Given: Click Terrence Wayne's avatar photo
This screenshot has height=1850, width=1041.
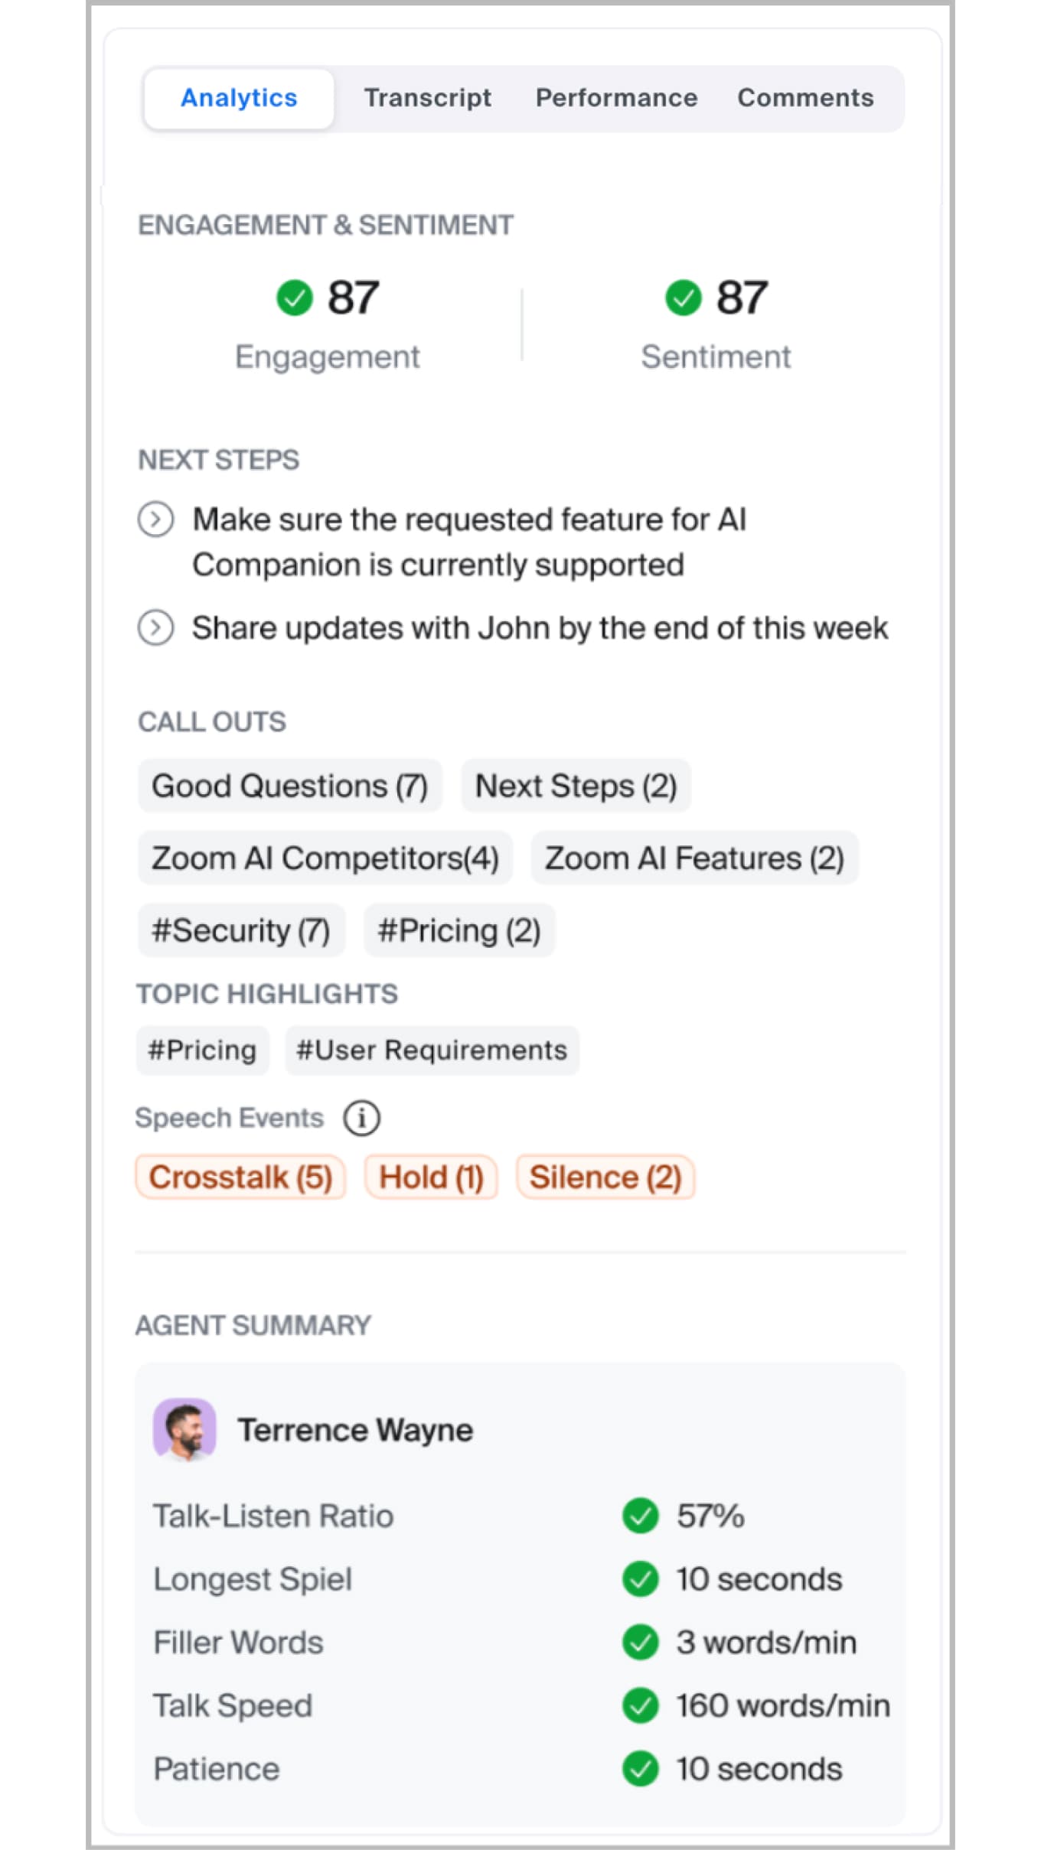Looking at the screenshot, I should pos(184,1429).
